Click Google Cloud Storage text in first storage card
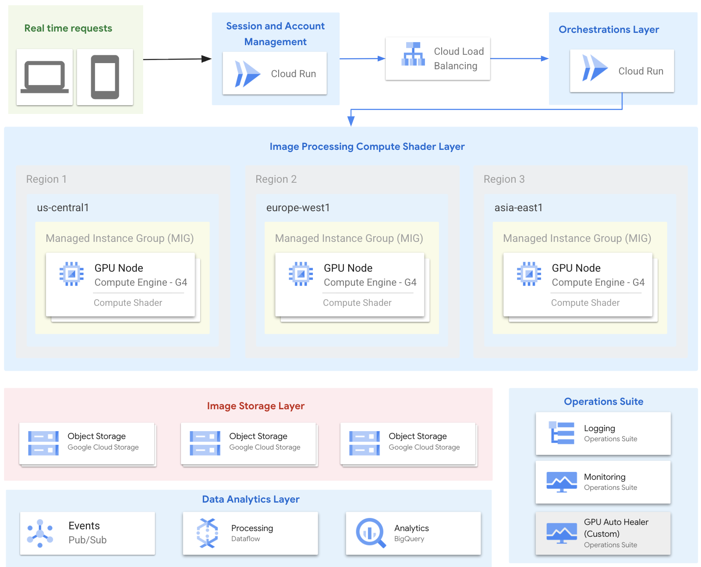The image size is (701, 567). coord(103,447)
